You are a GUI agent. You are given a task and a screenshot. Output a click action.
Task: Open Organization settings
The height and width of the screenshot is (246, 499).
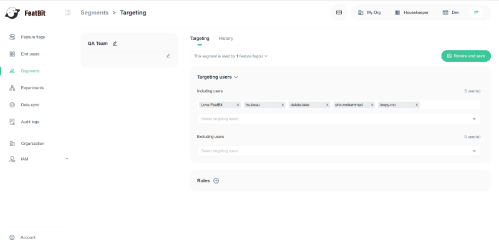pyautogui.click(x=32, y=144)
